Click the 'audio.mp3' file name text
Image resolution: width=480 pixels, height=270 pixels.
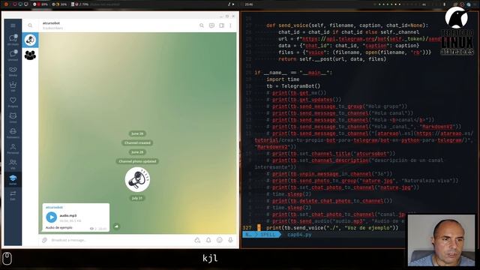pos(68,215)
